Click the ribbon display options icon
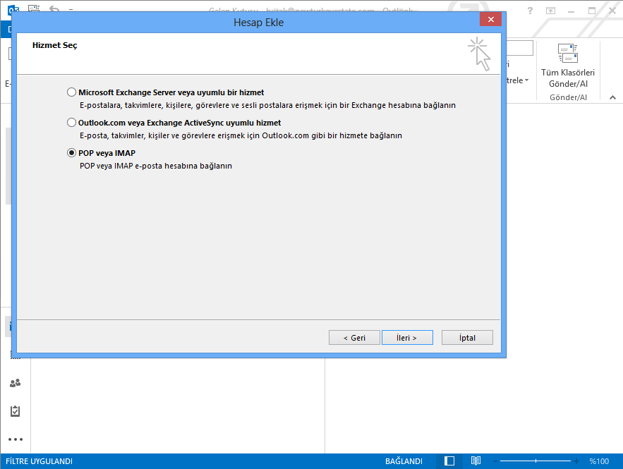Screen dimensions: 623x469 click(x=551, y=11)
